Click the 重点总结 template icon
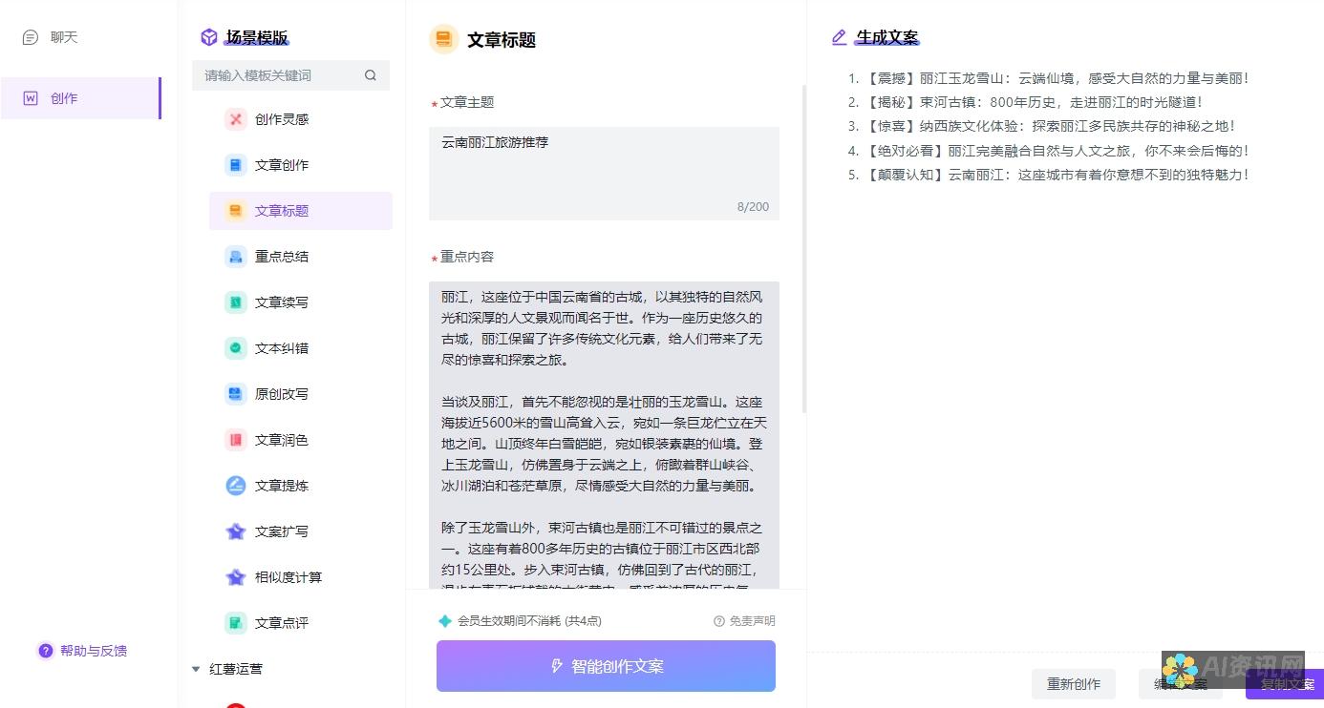 tap(236, 257)
